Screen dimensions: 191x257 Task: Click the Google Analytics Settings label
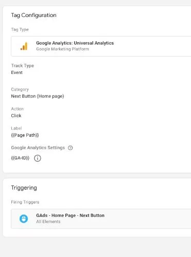[38, 148]
